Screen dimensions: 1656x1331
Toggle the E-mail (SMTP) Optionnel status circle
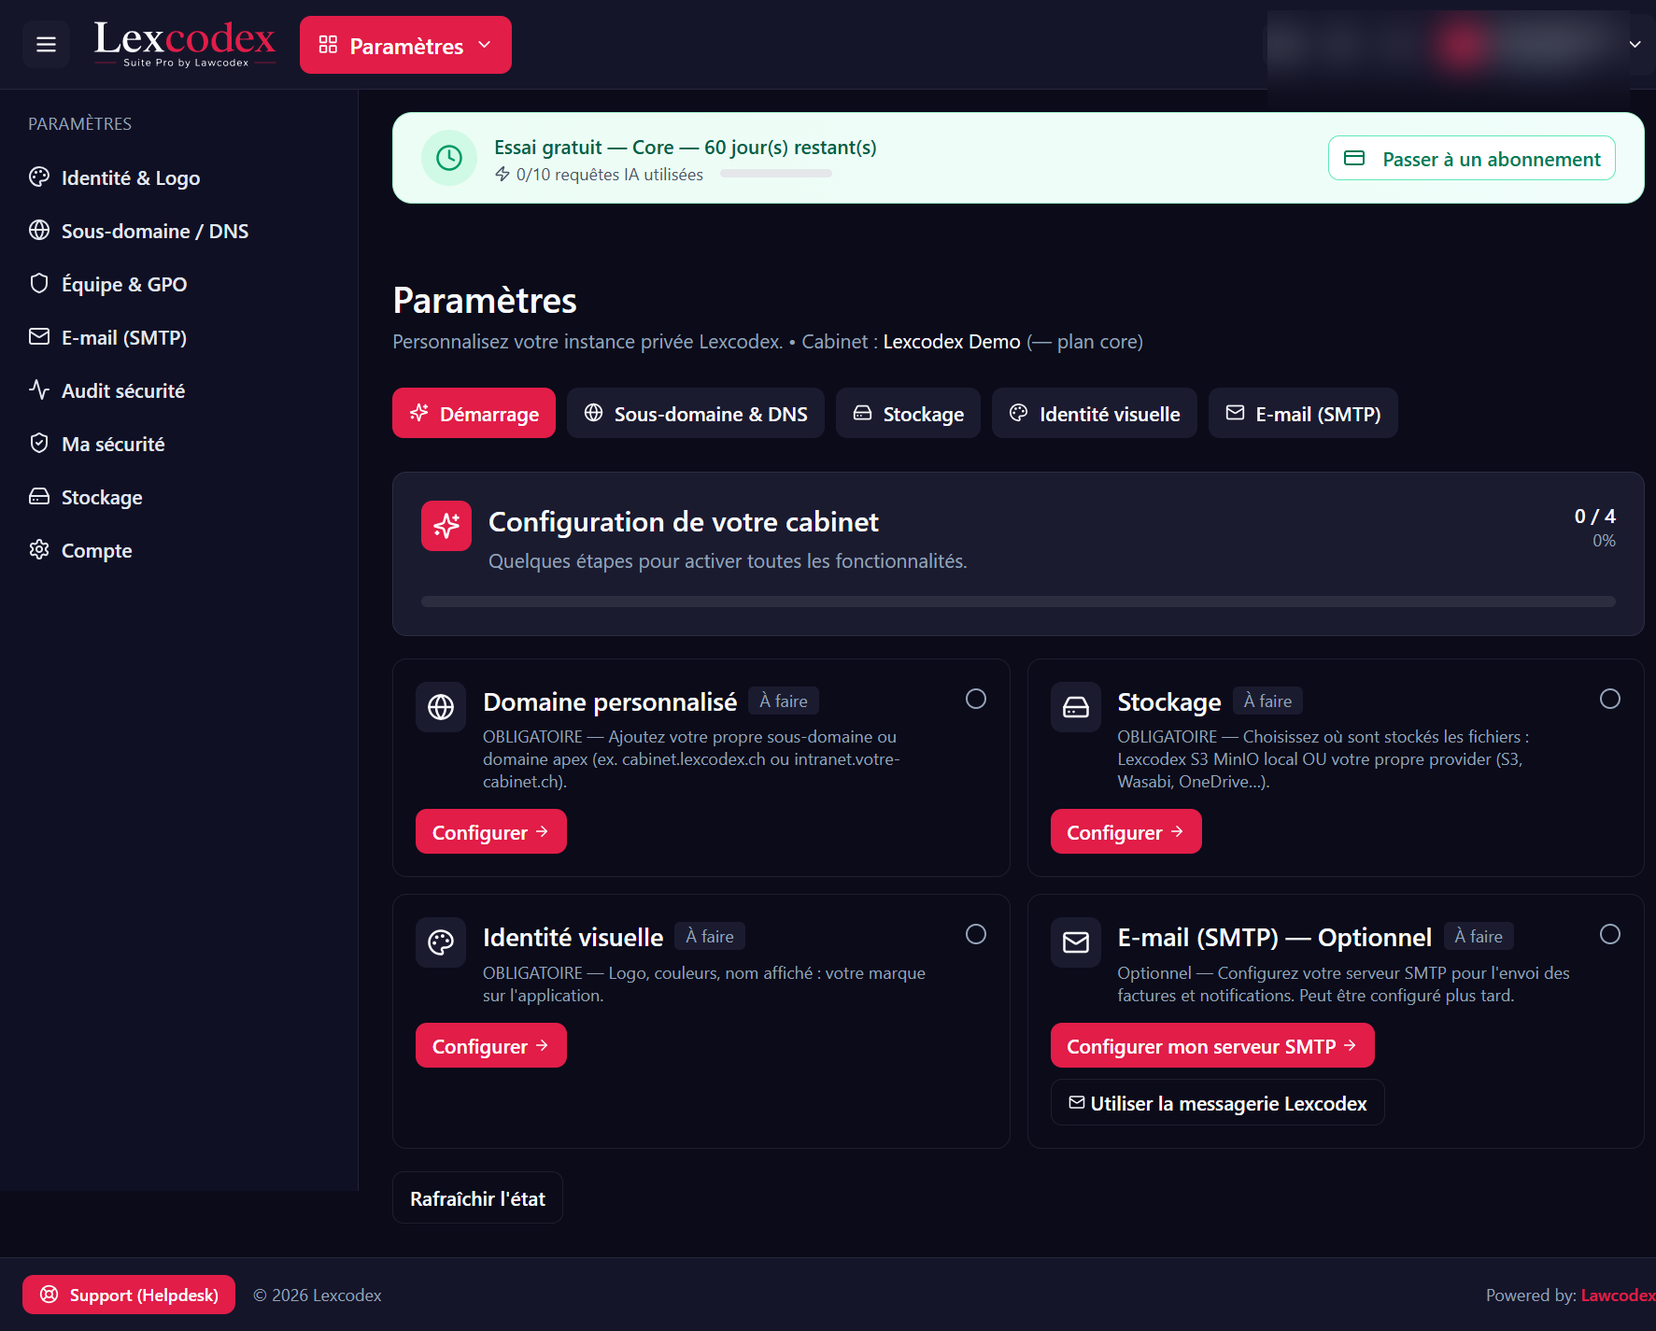tap(1610, 934)
